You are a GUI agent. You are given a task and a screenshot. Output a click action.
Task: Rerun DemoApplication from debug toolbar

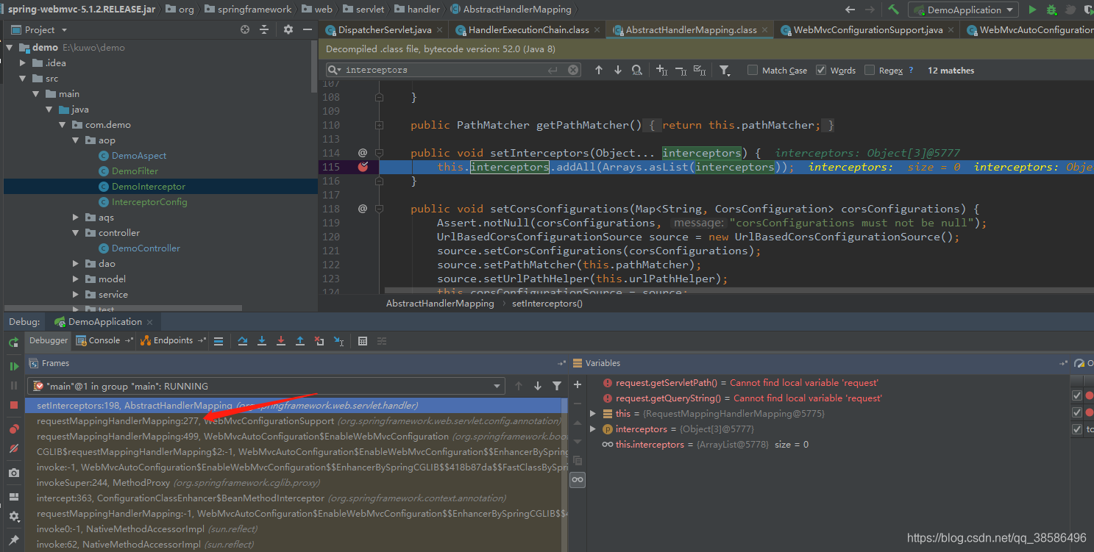click(13, 342)
